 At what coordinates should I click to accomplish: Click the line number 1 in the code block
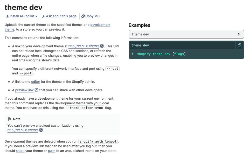(x=132, y=54)
